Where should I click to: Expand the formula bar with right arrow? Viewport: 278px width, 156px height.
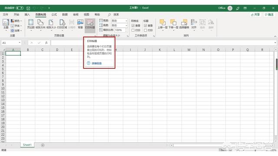[x=275, y=43]
